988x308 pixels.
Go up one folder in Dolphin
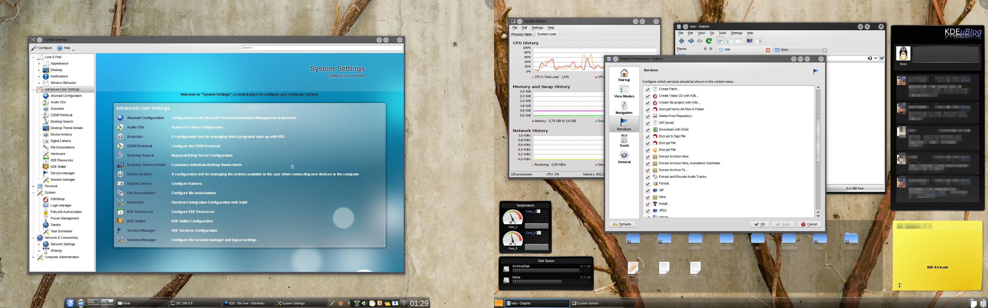tap(681, 41)
